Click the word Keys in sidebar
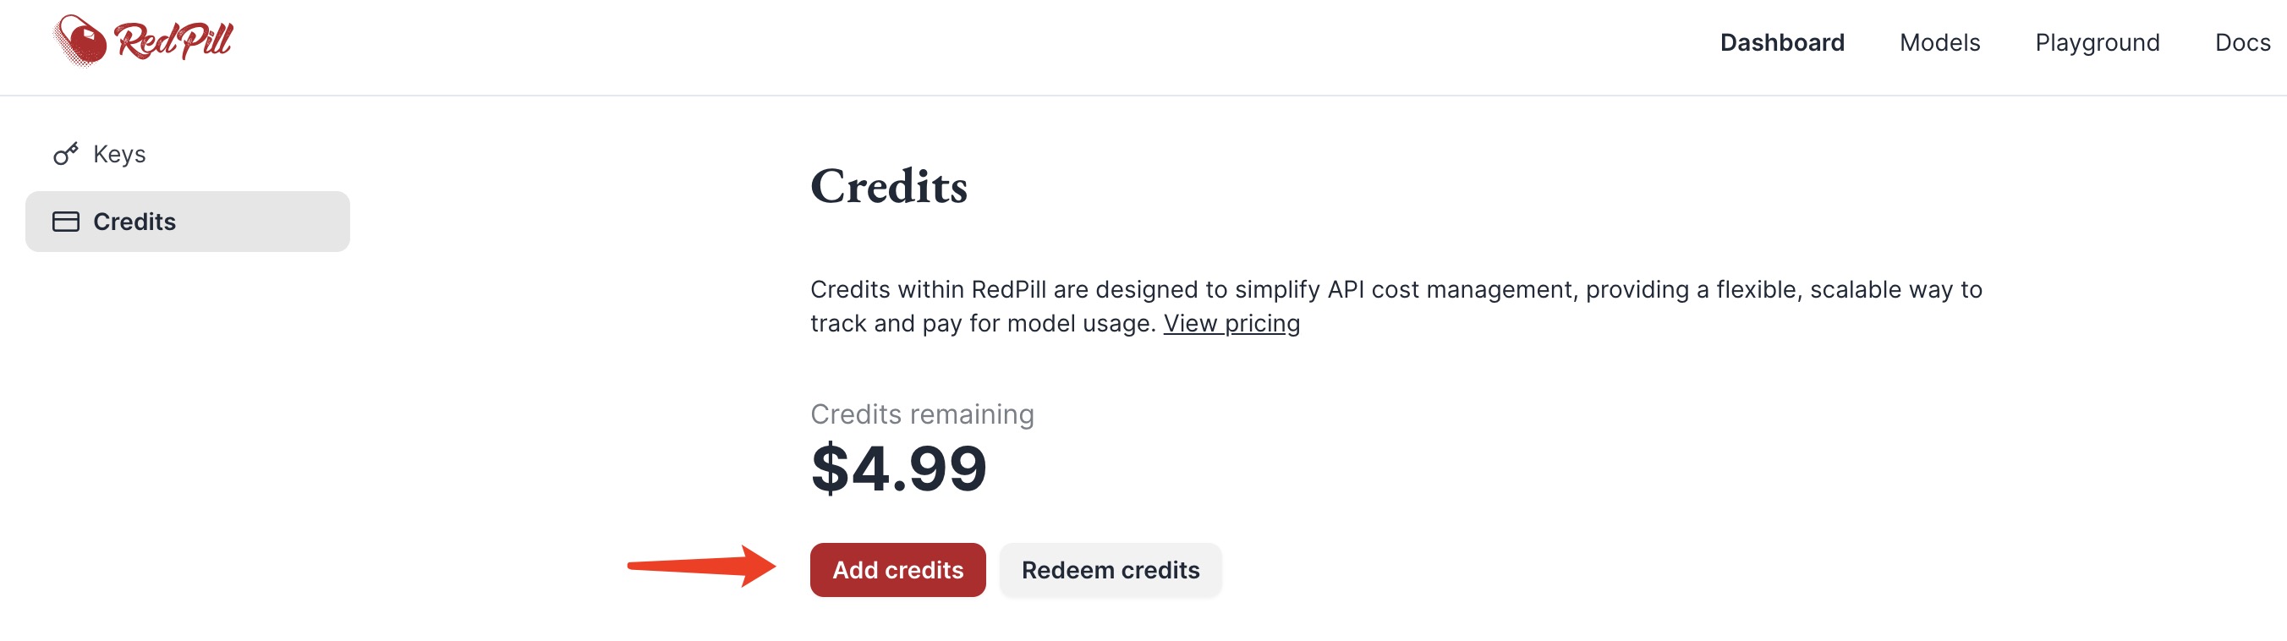The width and height of the screenshot is (2287, 641). tap(119, 155)
